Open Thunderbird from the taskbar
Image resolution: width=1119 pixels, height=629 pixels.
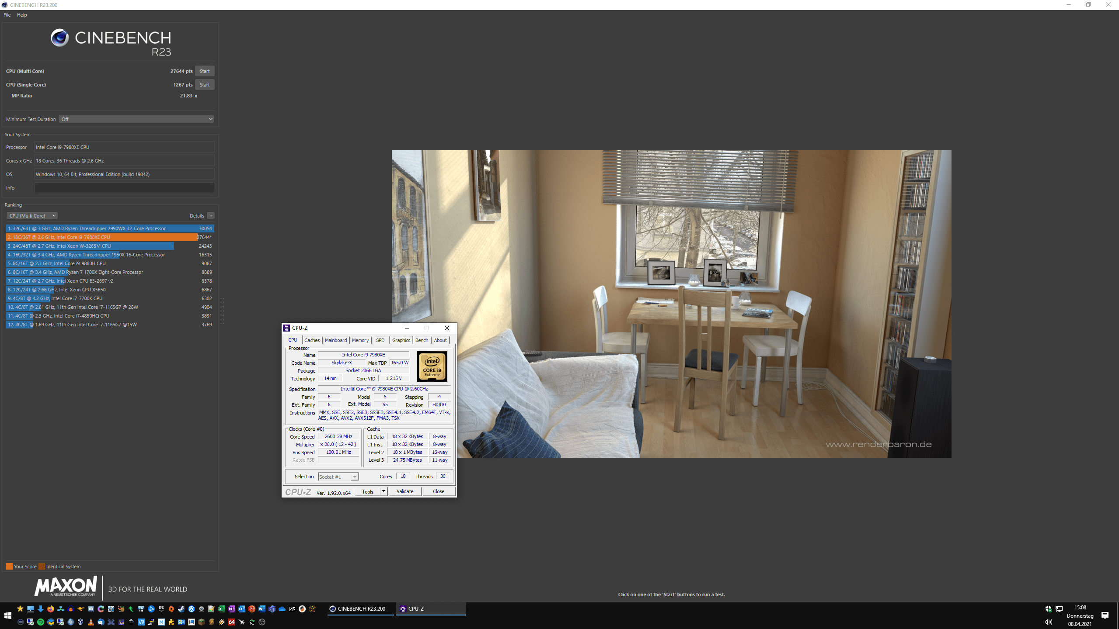pyautogui.click(x=101, y=622)
